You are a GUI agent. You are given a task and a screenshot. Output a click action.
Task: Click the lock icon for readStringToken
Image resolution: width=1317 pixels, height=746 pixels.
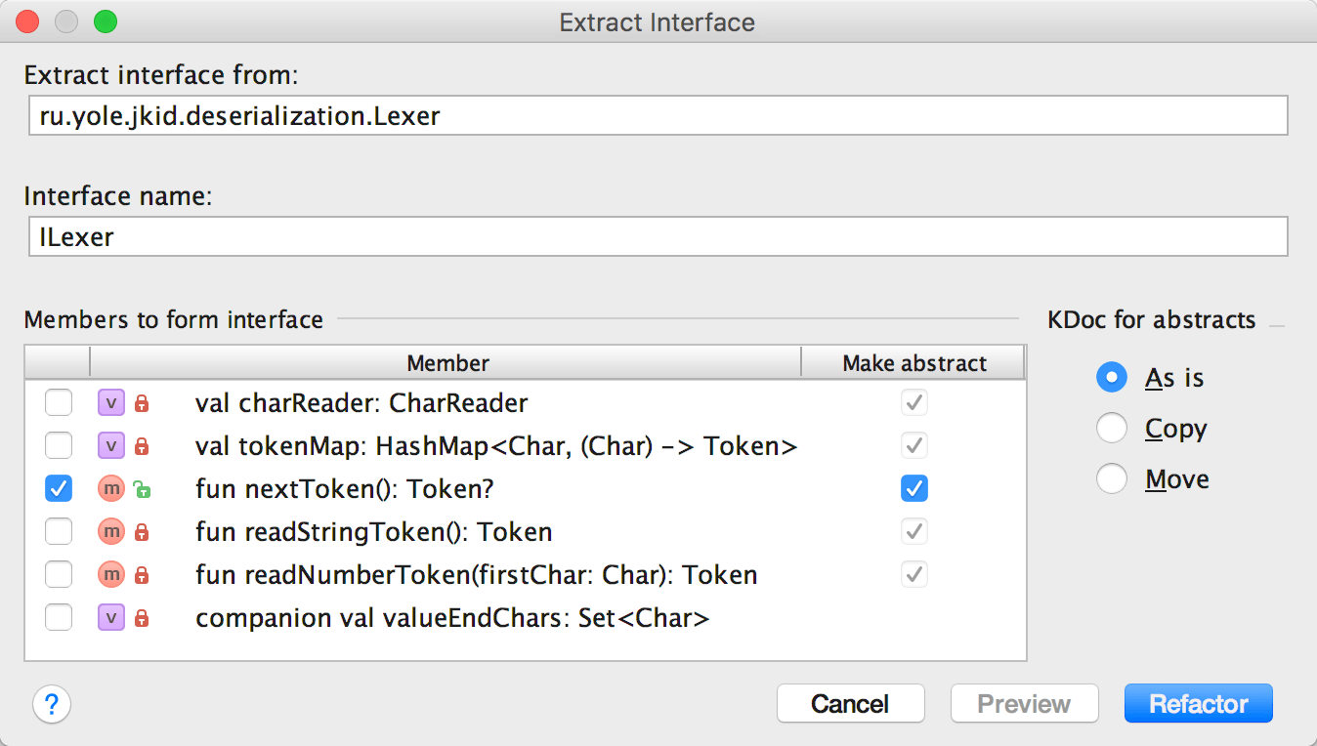pos(142,532)
